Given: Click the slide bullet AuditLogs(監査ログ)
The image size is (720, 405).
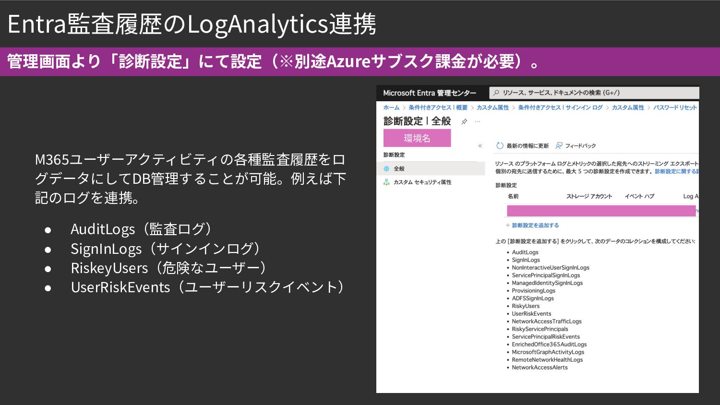Looking at the screenshot, I should [142, 229].
